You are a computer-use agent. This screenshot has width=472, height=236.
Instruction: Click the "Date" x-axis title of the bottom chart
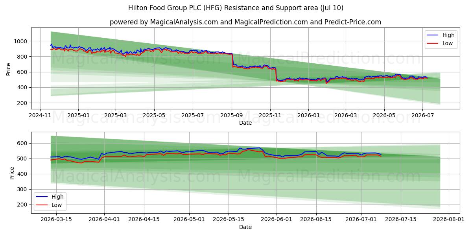[x=245, y=227]
